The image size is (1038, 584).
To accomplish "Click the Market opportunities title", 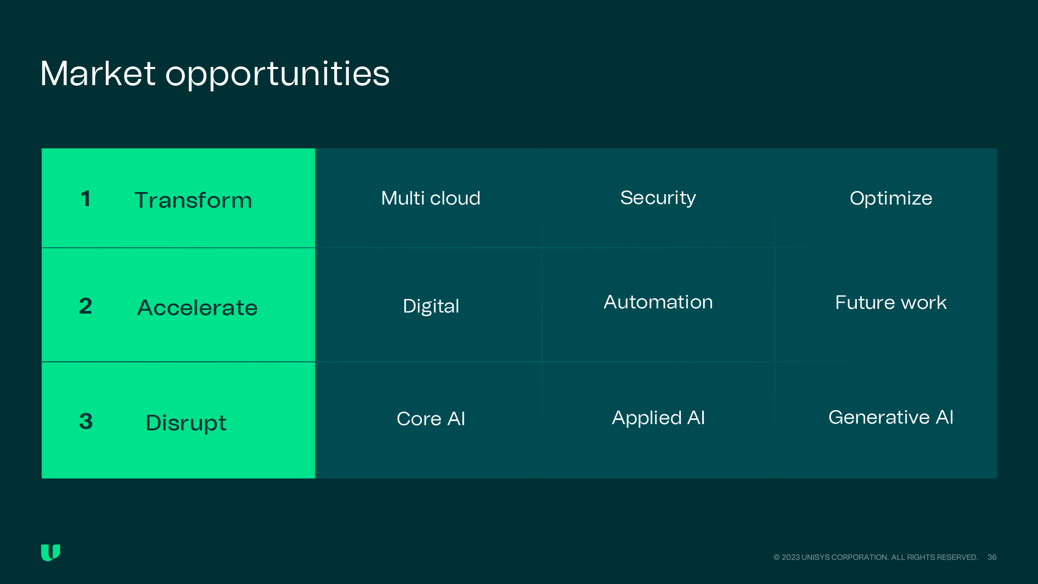I will tap(215, 74).
